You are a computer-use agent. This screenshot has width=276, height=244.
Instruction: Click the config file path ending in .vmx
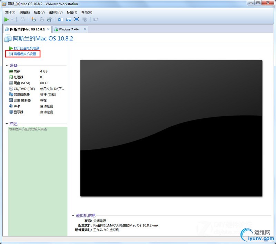click(126, 225)
